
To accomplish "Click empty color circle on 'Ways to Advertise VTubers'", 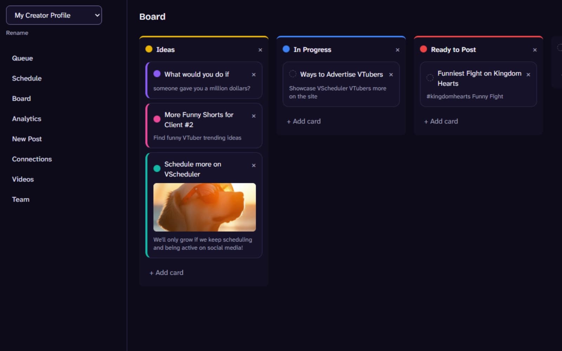I will coord(293,74).
